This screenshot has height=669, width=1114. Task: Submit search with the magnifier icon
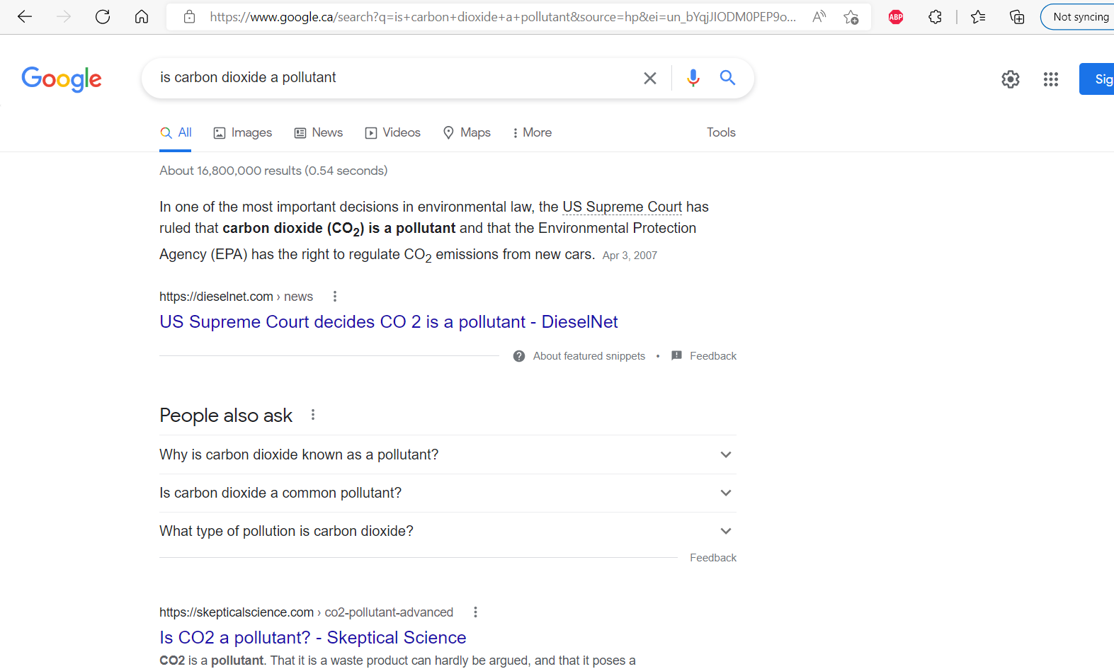click(727, 77)
